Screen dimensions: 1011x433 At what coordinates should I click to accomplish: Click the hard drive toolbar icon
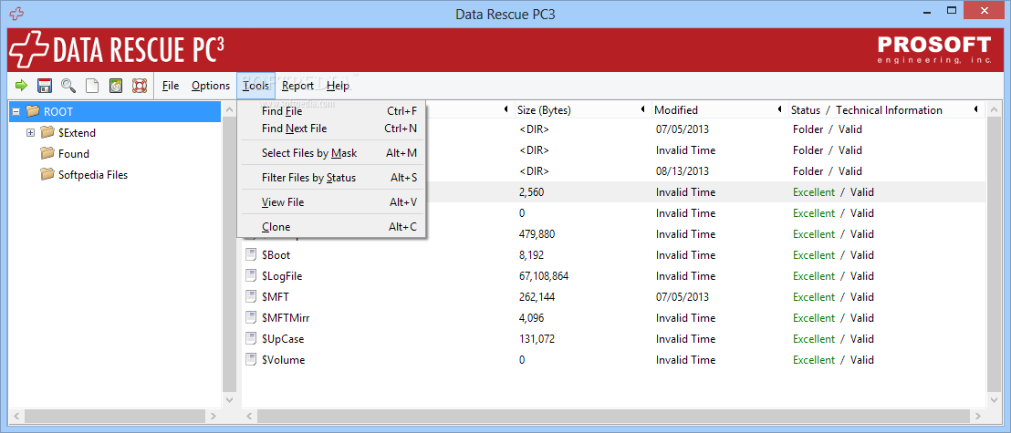[115, 85]
